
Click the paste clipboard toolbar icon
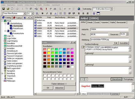(31, 9)
